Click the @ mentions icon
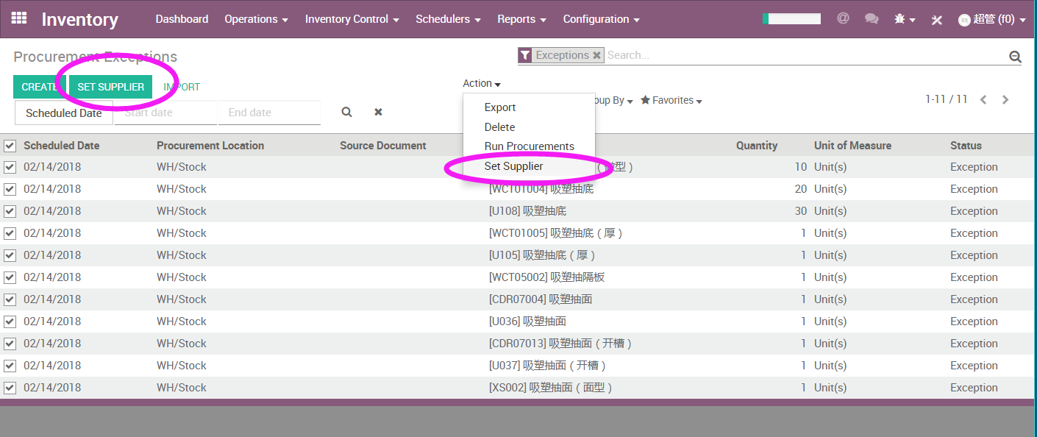 (843, 19)
